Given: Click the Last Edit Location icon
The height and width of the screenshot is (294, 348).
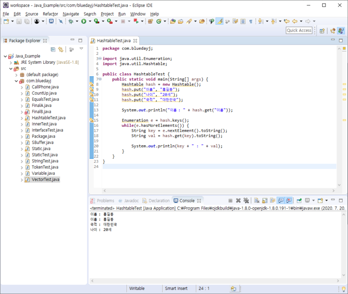Looking at the screenshot, I should pyautogui.click(x=287, y=21).
